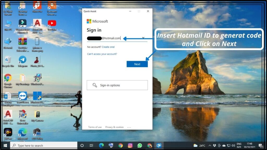267x150 pixels.
Task: Show hidden system tray icons
Action: (210, 145)
